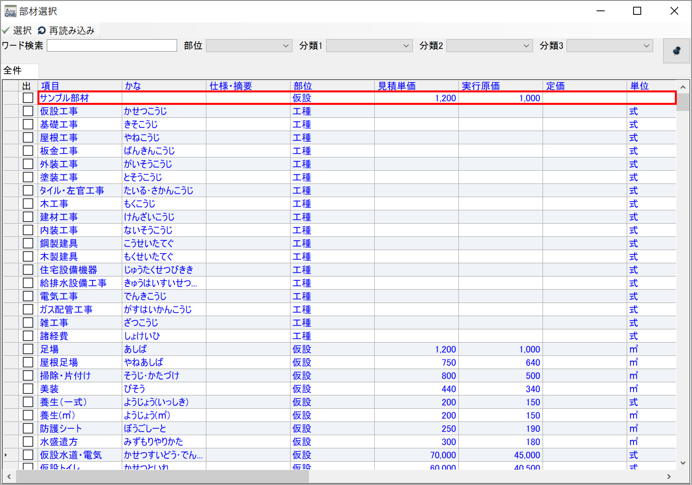Open the 部位 dropdown filter

[x=249, y=46]
